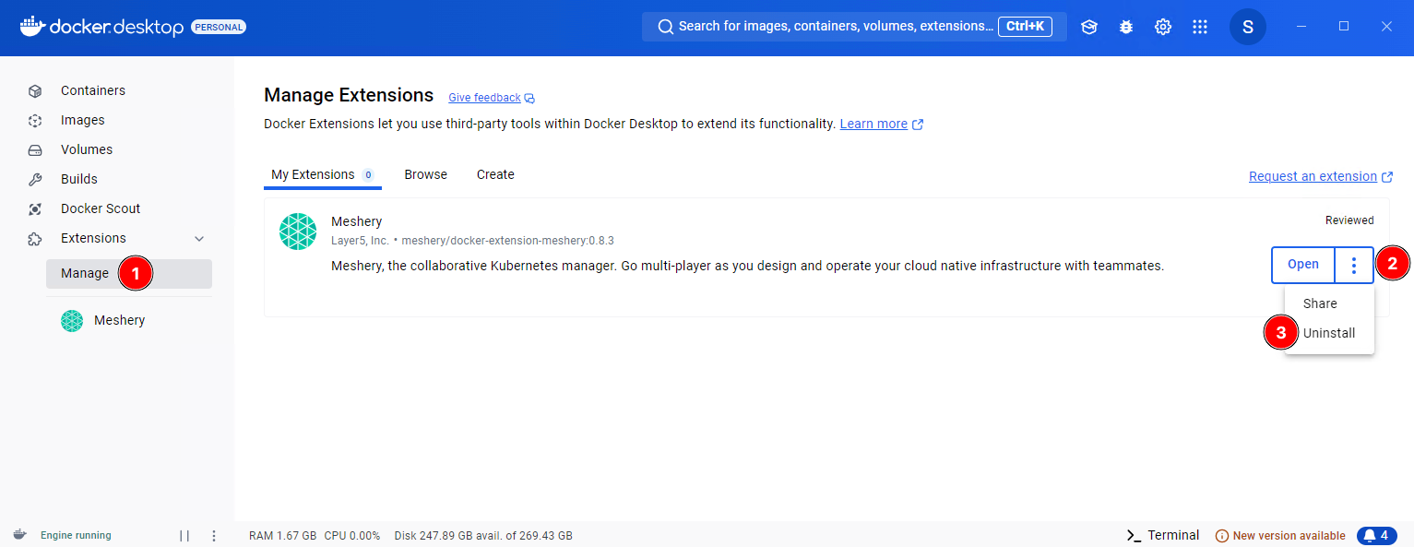Open the Volumes panel
Viewport: 1414px width, 547px height.
[x=87, y=149]
